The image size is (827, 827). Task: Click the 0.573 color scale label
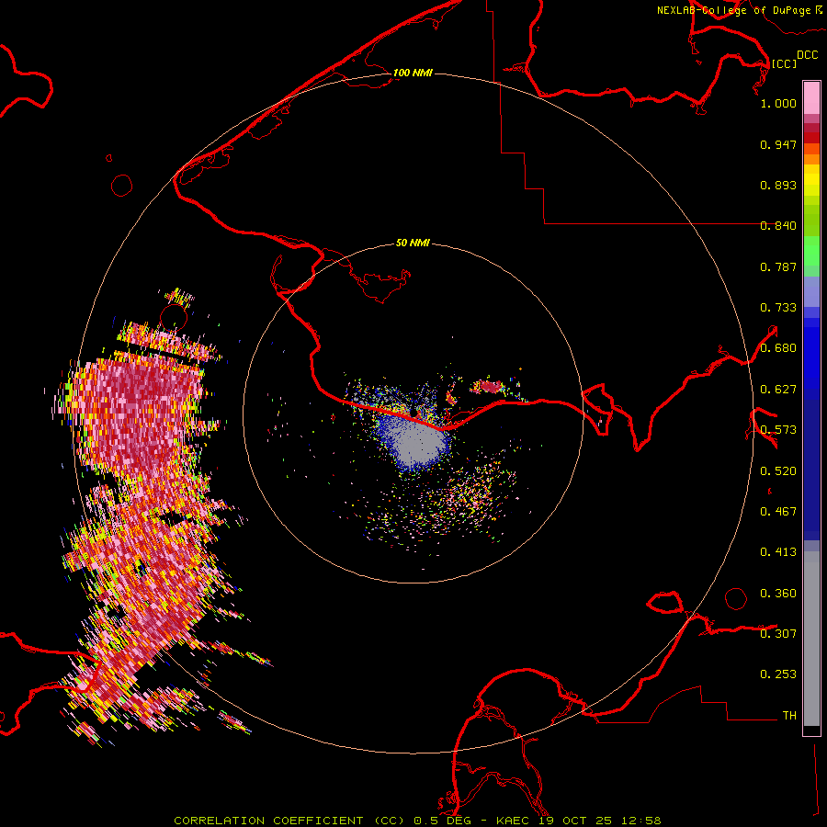click(x=778, y=430)
